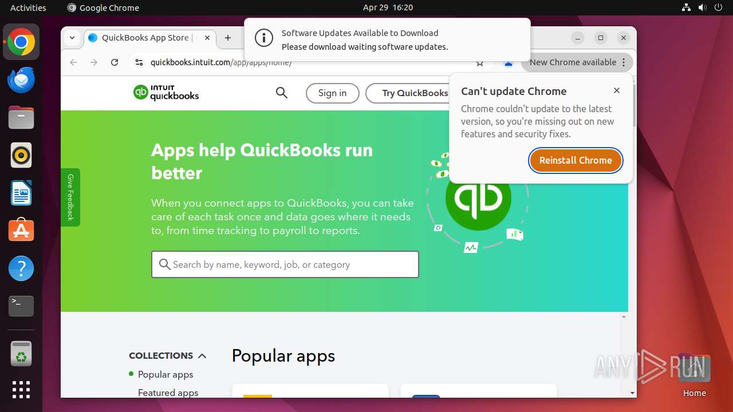Click the Chrome forward arrow

[94, 62]
